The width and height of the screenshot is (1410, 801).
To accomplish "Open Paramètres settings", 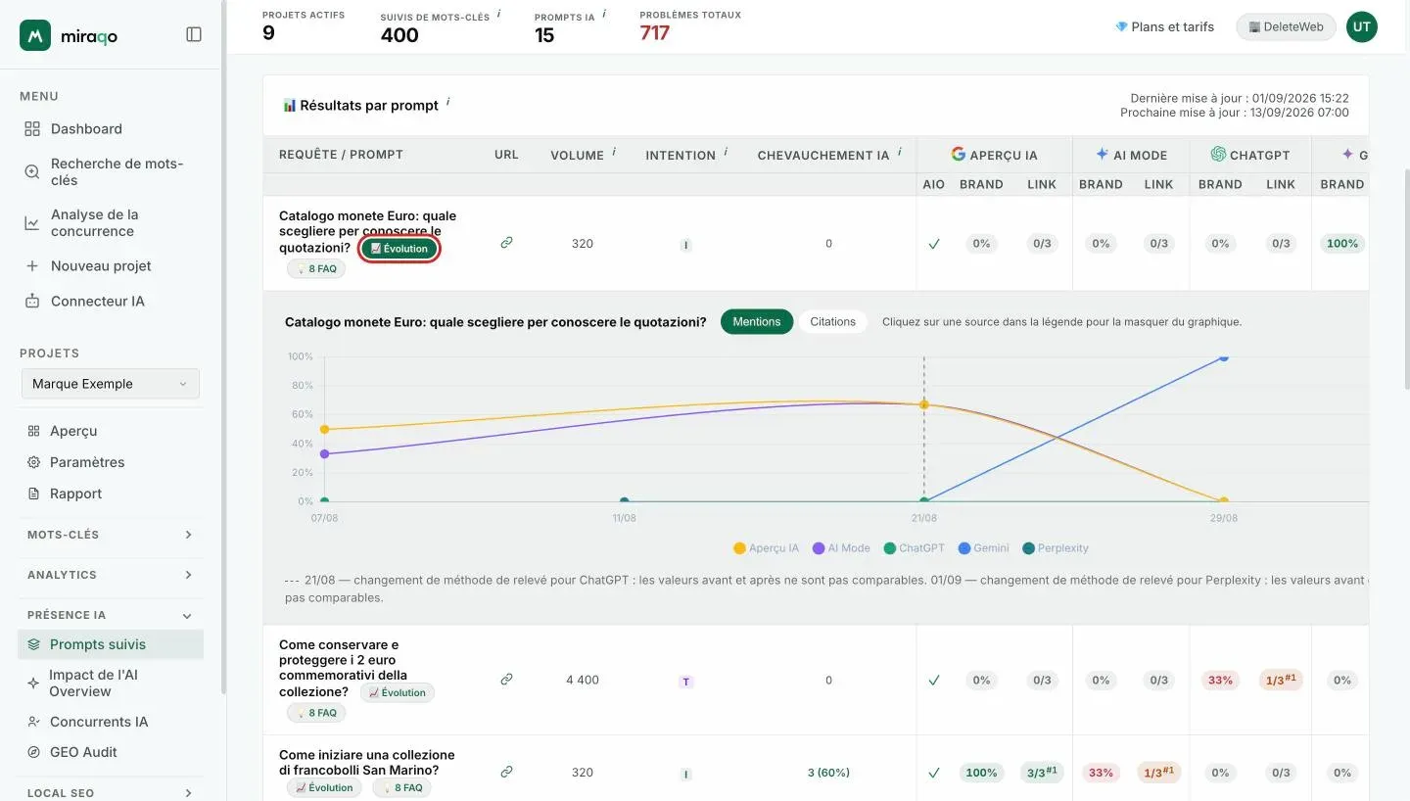I will [x=76, y=462].
